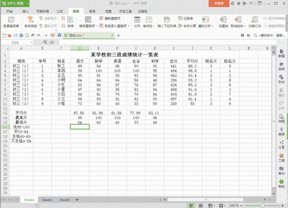The image size is (288, 208).
Task: Expand the WPS application menu dropdown arrow
Action: click(x=28, y=3)
